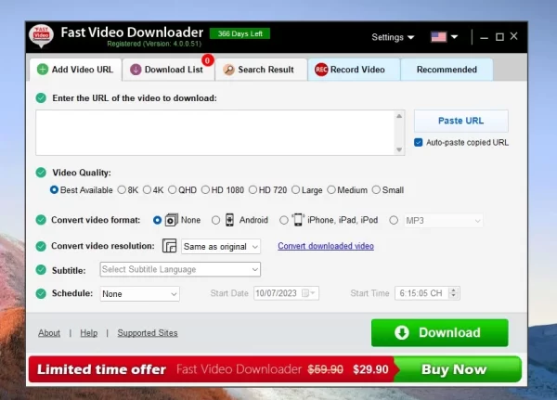This screenshot has width=557, height=400.
Task: Open the Supported Sites link
Action: coord(148,333)
